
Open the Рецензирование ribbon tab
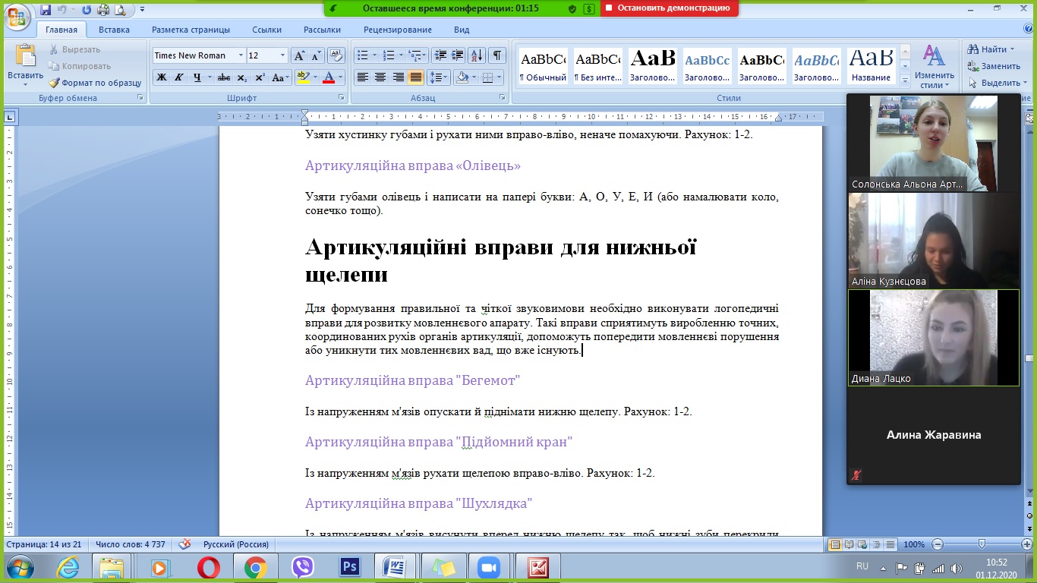(397, 30)
